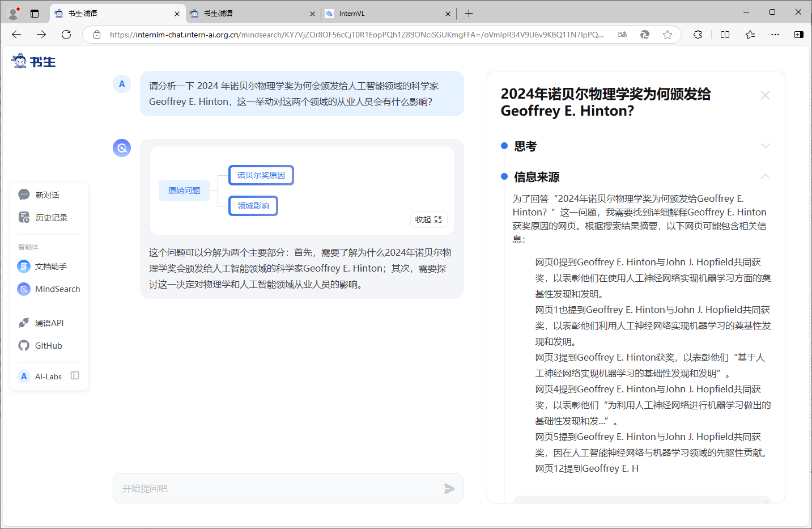812x529 pixels.
Task: Open the browser profile icon
Action: coord(14,13)
